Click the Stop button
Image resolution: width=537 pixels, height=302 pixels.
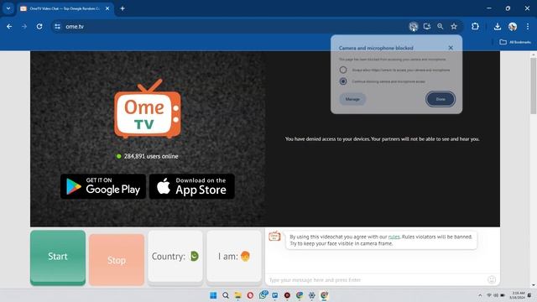point(117,260)
